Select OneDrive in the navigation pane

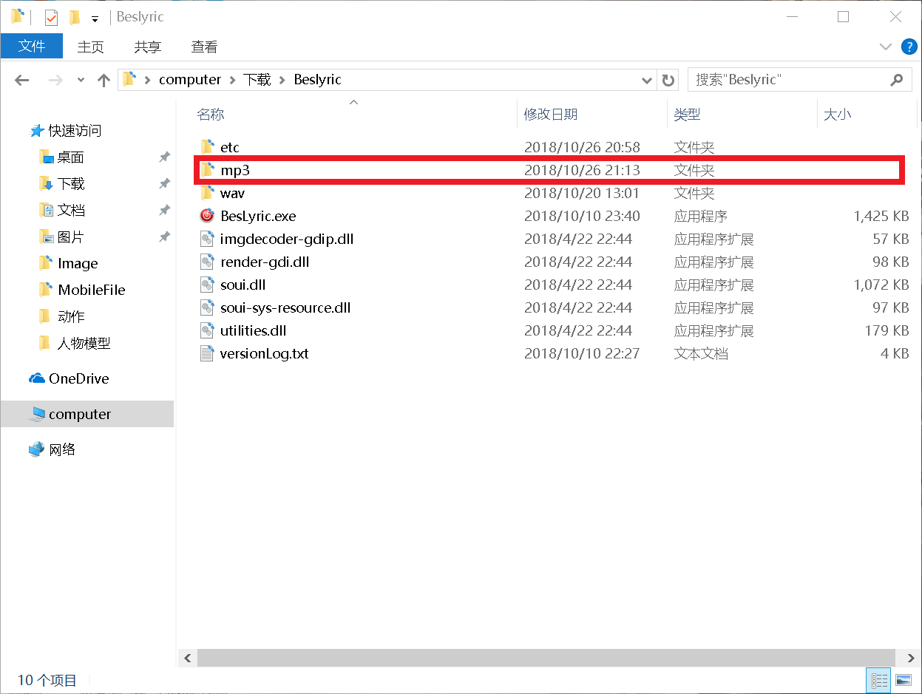(78, 378)
